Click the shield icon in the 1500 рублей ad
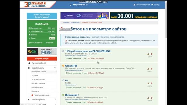This screenshot has height=105, width=187. [x=152, y=54]
